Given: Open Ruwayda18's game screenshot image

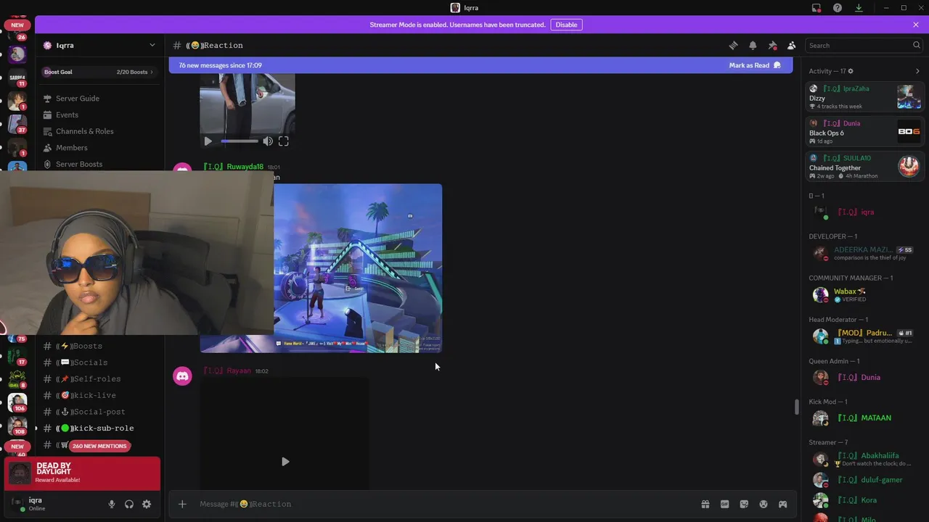Looking at the screenshot, I should click(x=358, y=268).
